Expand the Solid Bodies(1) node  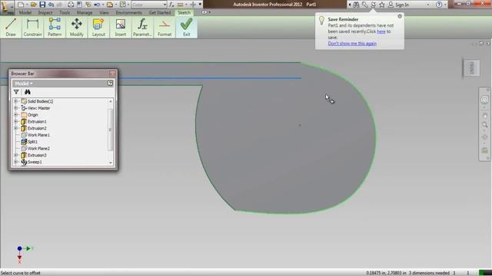pos(16,101)
